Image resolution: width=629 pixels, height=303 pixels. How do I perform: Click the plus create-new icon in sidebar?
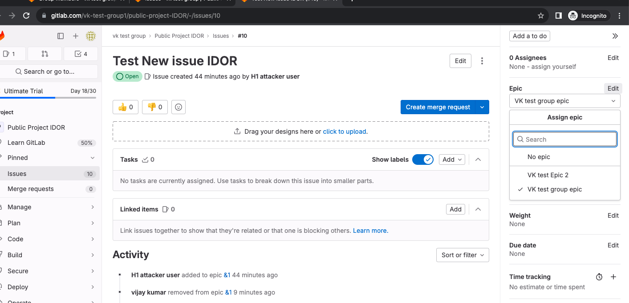(76, 36)
